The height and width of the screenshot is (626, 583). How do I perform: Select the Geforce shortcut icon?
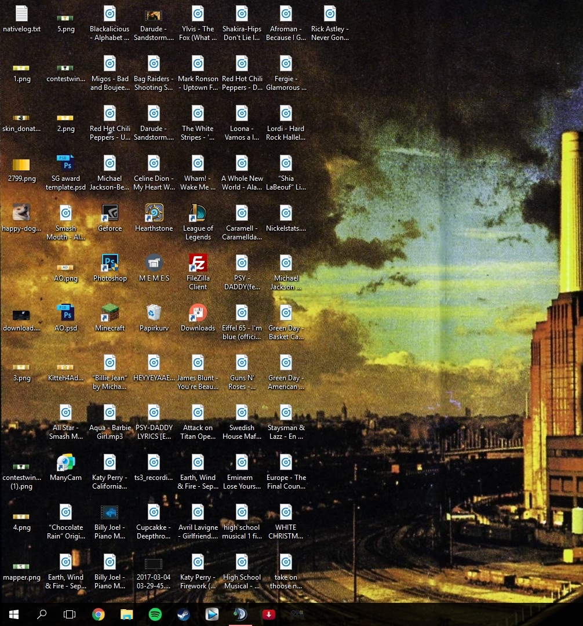[110, 218]
